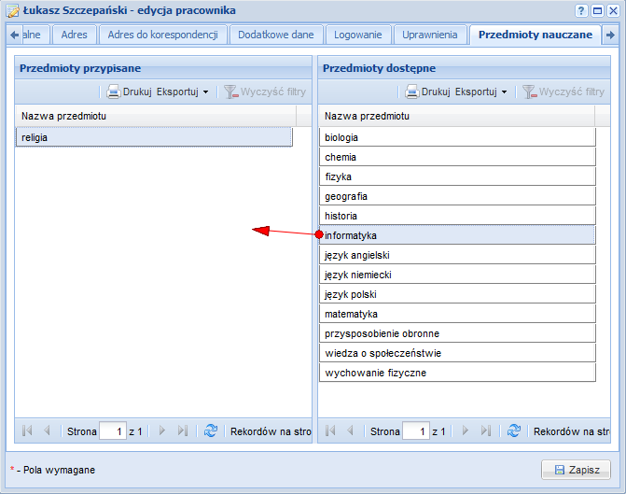Screen dimensions: 626x494
Task: Go to first page in available subjects
Action: pyautogui.click(x=330, y=430)
